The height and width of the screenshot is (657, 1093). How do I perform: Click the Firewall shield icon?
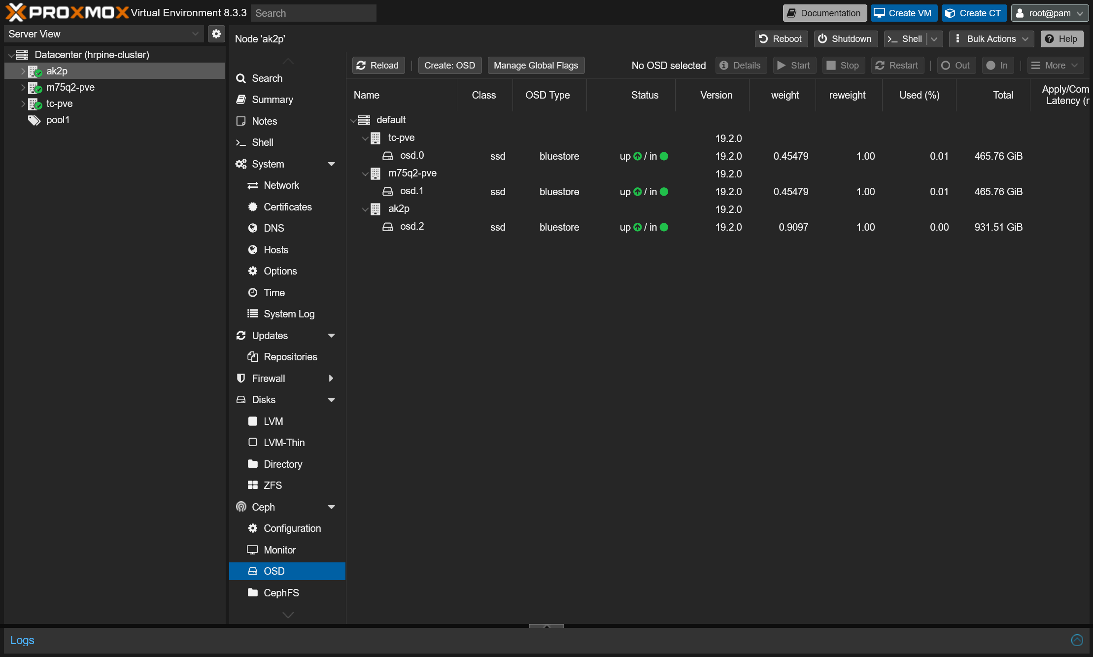coord(241,378)
